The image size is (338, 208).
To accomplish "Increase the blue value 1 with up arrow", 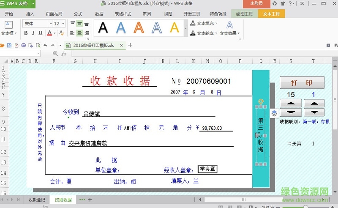I will coord(314,103).
